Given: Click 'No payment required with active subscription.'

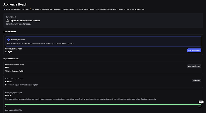Looking at the screenshot, I should [22, 85].
